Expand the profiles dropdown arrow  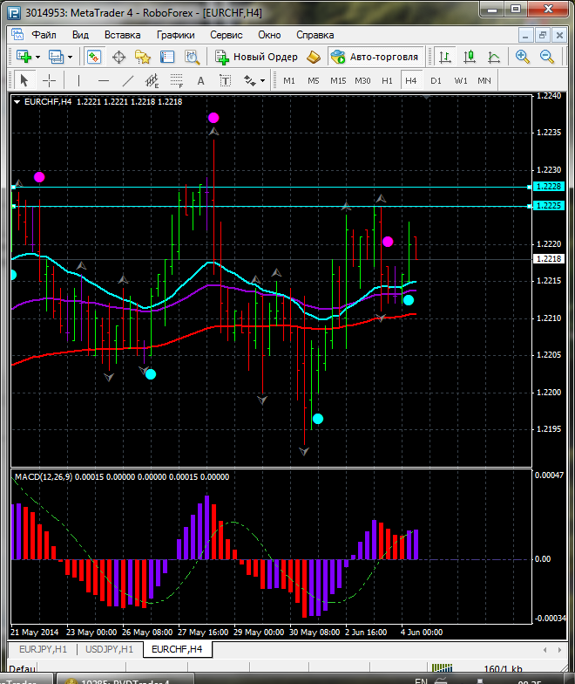pos(70,57)
